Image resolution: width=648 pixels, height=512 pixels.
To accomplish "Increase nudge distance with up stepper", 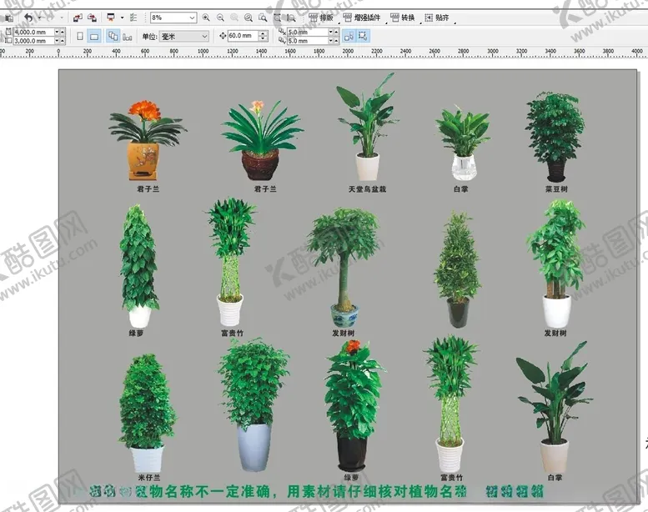I will [x=263, y=33].
